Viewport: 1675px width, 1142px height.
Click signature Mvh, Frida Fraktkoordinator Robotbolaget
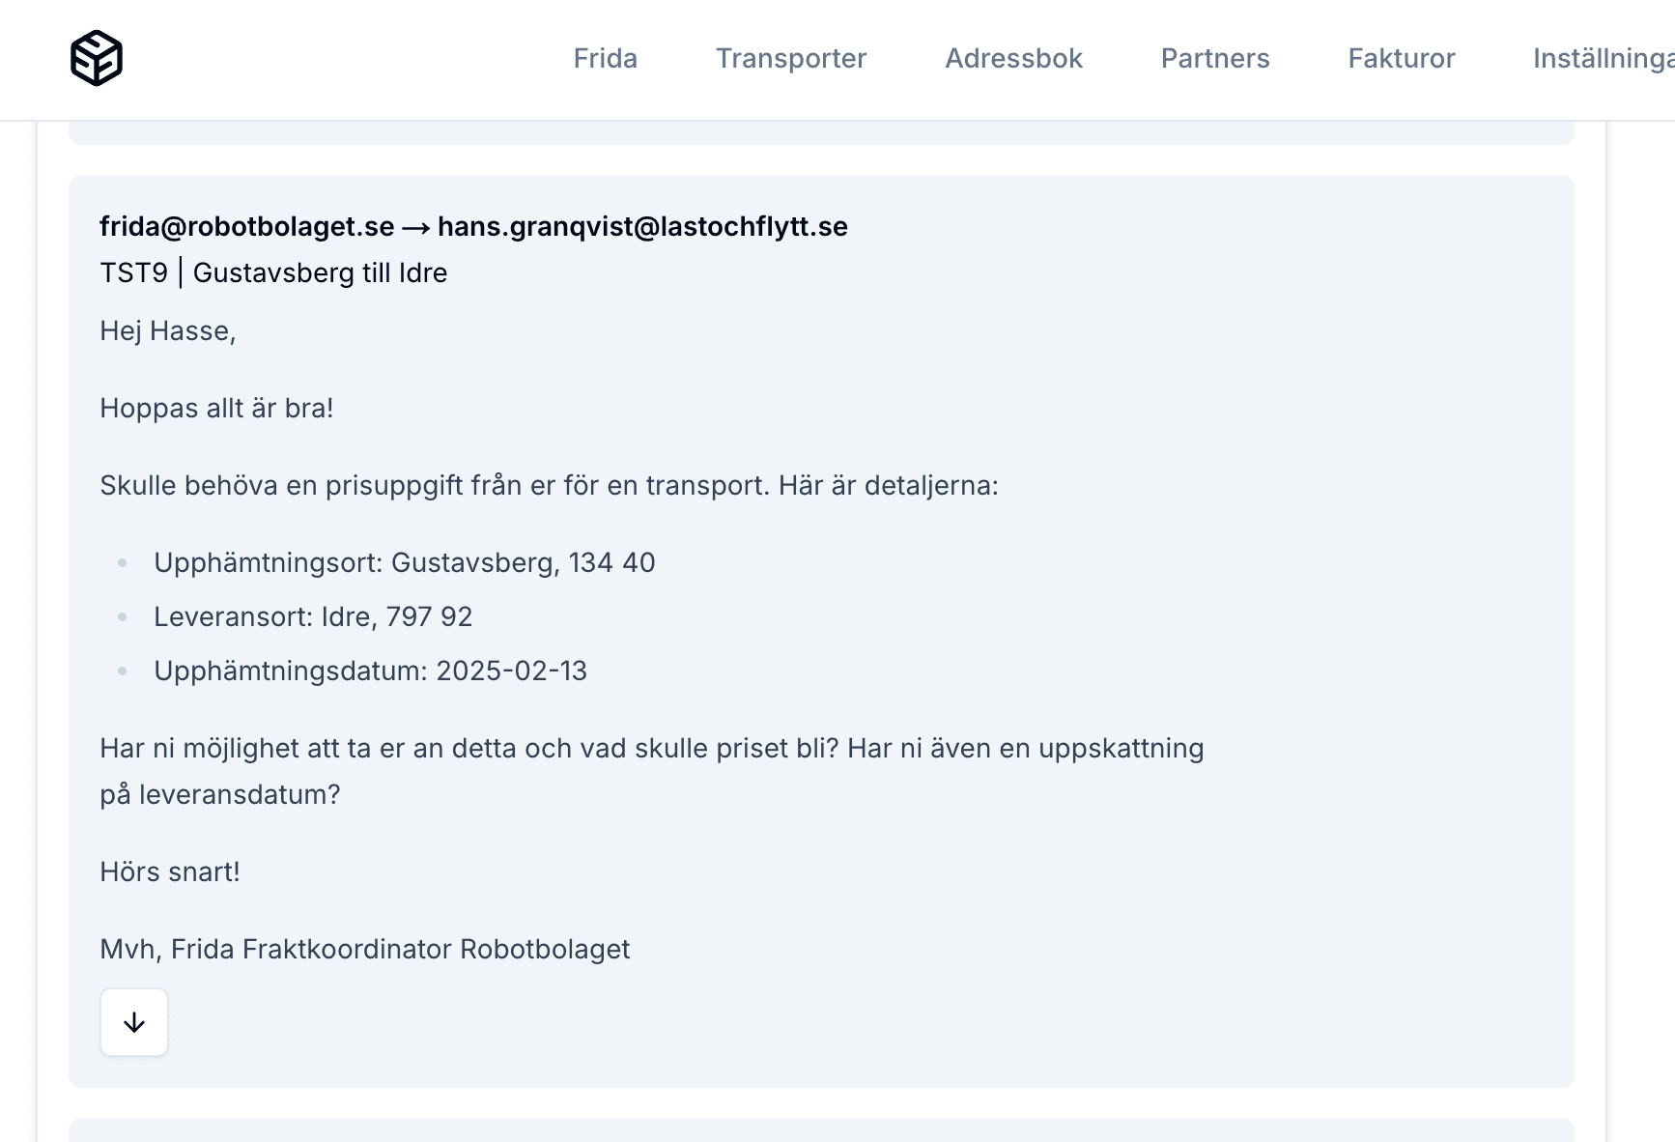coord(365,949)
